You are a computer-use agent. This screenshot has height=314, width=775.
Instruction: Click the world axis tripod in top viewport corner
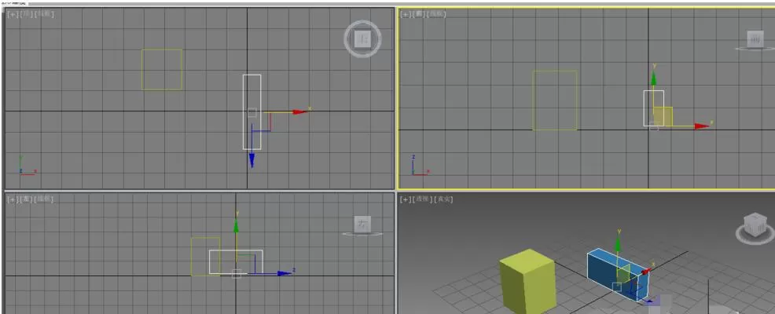pos(26,166)
